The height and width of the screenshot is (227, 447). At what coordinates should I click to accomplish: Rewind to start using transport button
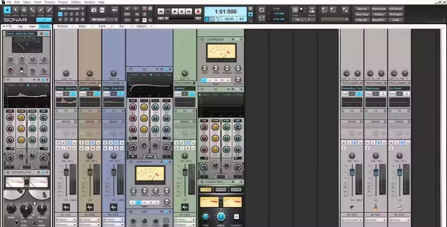pyautogui.click(x=161, y=12)
